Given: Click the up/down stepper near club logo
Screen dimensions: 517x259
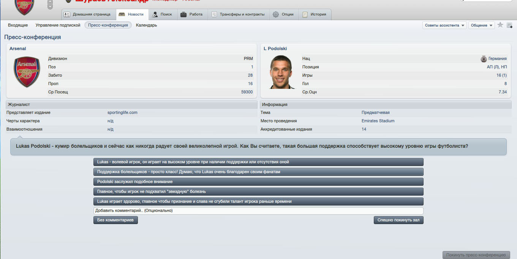Looking at the screenshot, I should click(50, 5).
